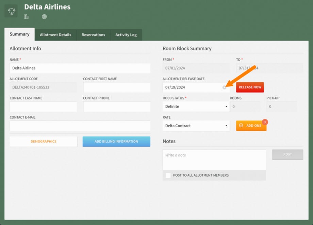Go to the Reservations tab

93,35
